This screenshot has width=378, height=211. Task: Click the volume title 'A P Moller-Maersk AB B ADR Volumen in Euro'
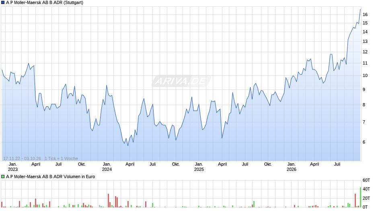tap(50, 177)
